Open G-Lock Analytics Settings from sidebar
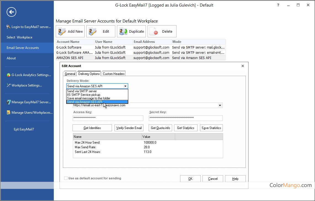This screenshot has width=315, height=201. click(x=29, y=75)
